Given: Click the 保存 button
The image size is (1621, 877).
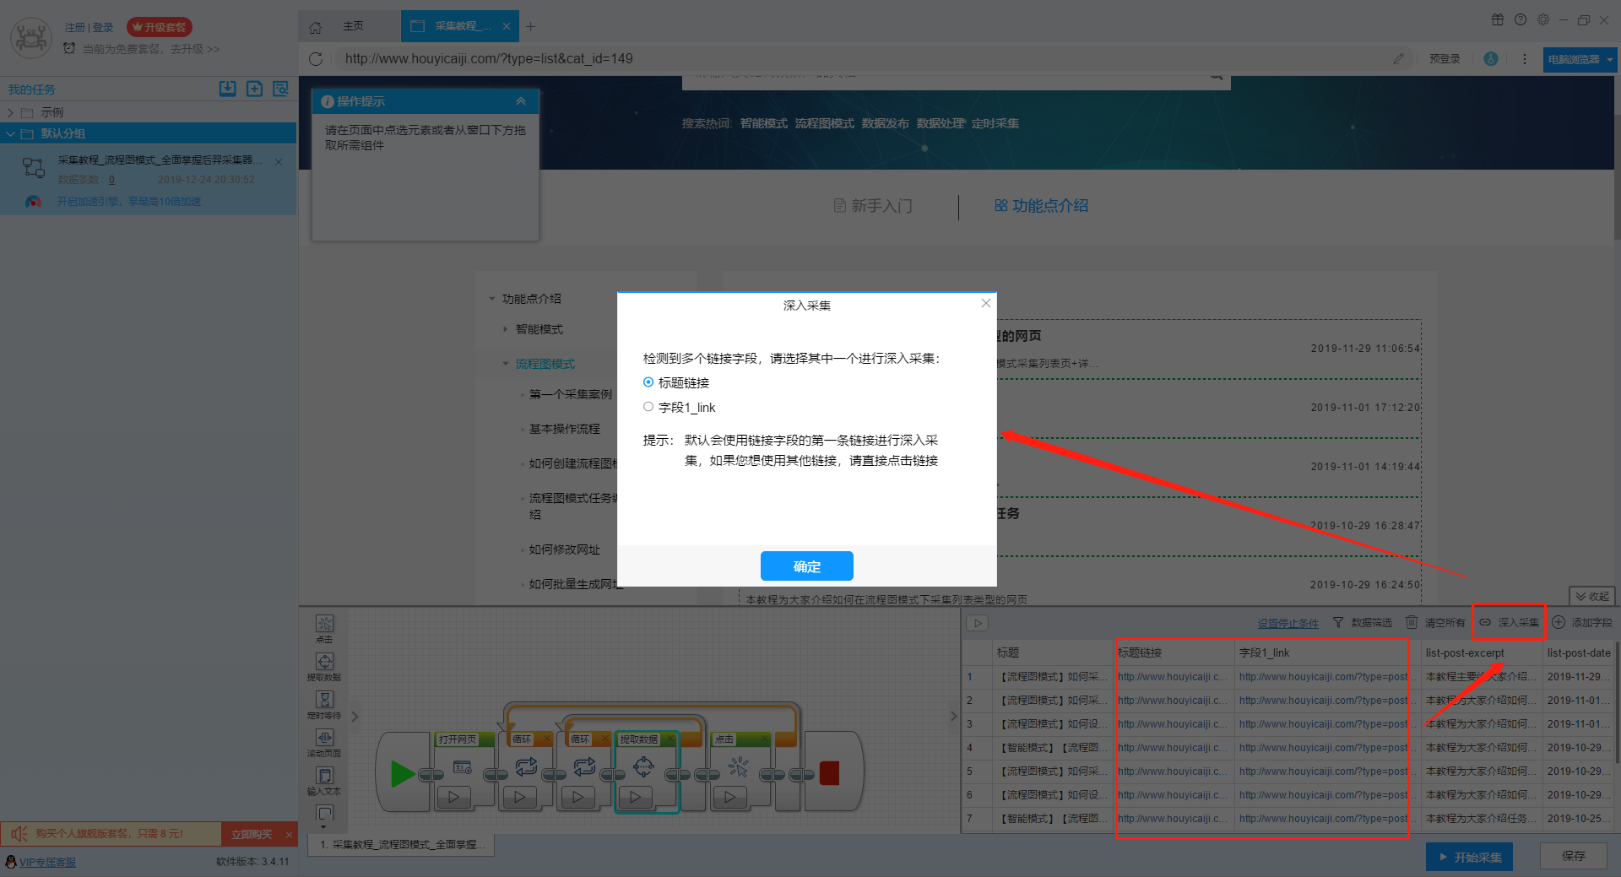Looking at the screenshot, I should click(x=1573, y=856).
